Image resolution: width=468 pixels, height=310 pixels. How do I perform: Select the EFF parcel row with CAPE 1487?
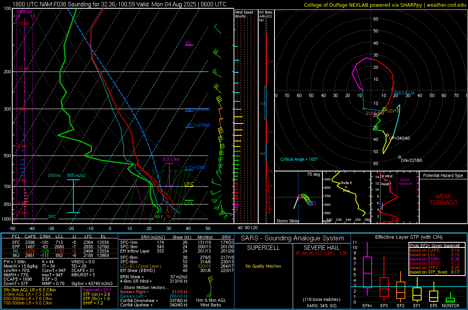pyautogui.click(x=60, y=247)
